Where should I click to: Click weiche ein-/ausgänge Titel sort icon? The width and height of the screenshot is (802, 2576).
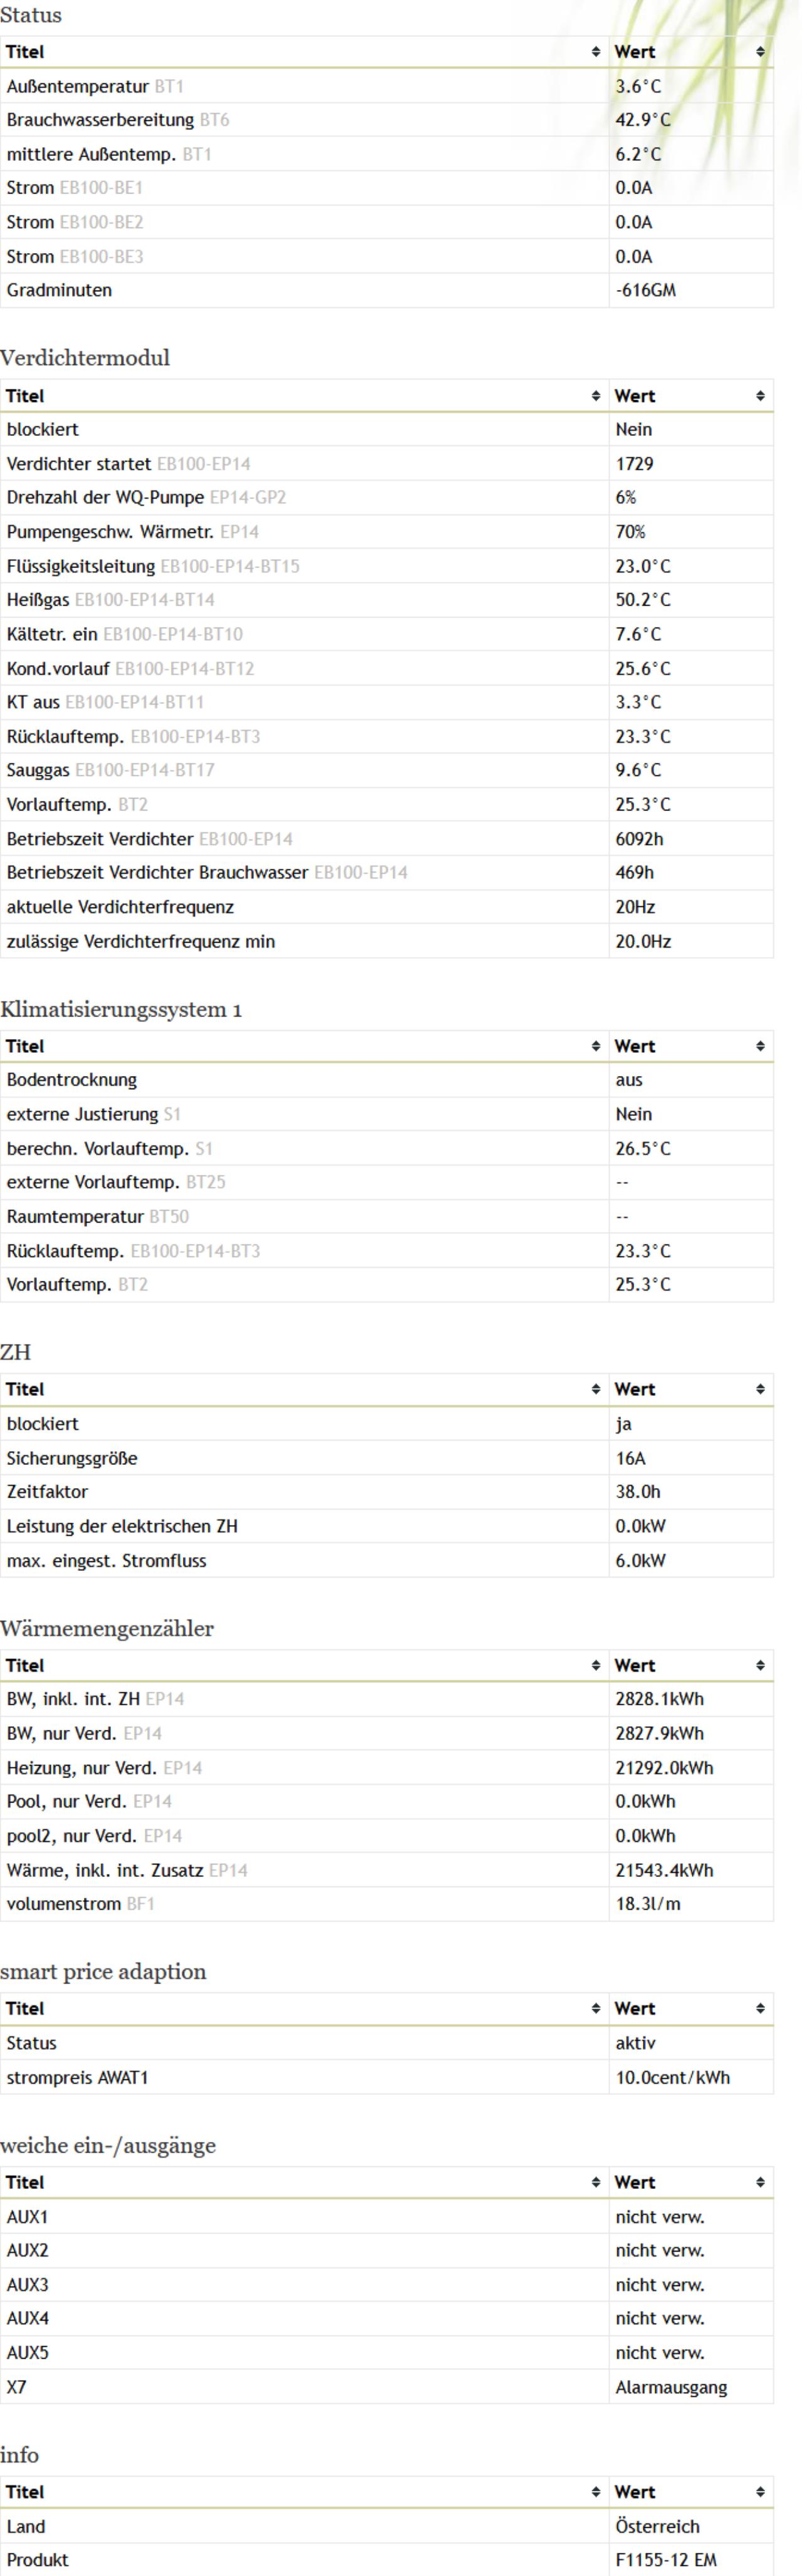pyautogui.click(x=596, y=2182)
